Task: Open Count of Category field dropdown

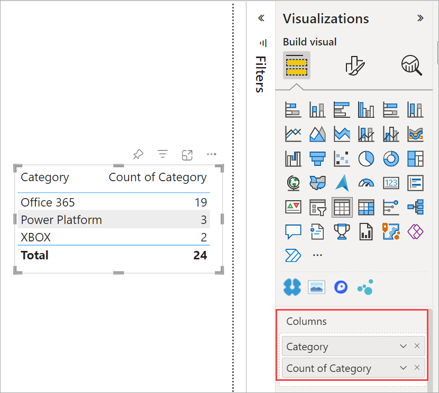Action: (403, 368)
